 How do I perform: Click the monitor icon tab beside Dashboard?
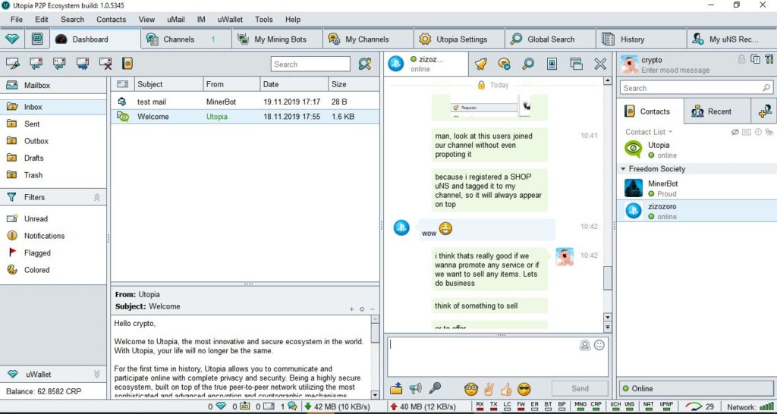click(x=36, y=39)
